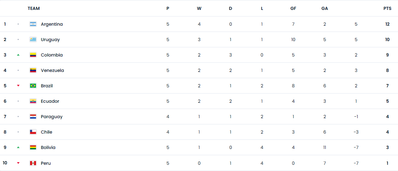Click the Brazil flag icon
Screen dimensions: 398x171
tap(33, 86)
